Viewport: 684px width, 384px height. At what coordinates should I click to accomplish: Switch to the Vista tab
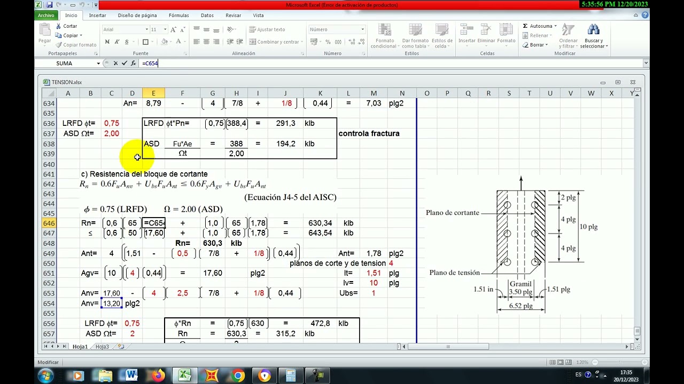click(x=258, y=15)
